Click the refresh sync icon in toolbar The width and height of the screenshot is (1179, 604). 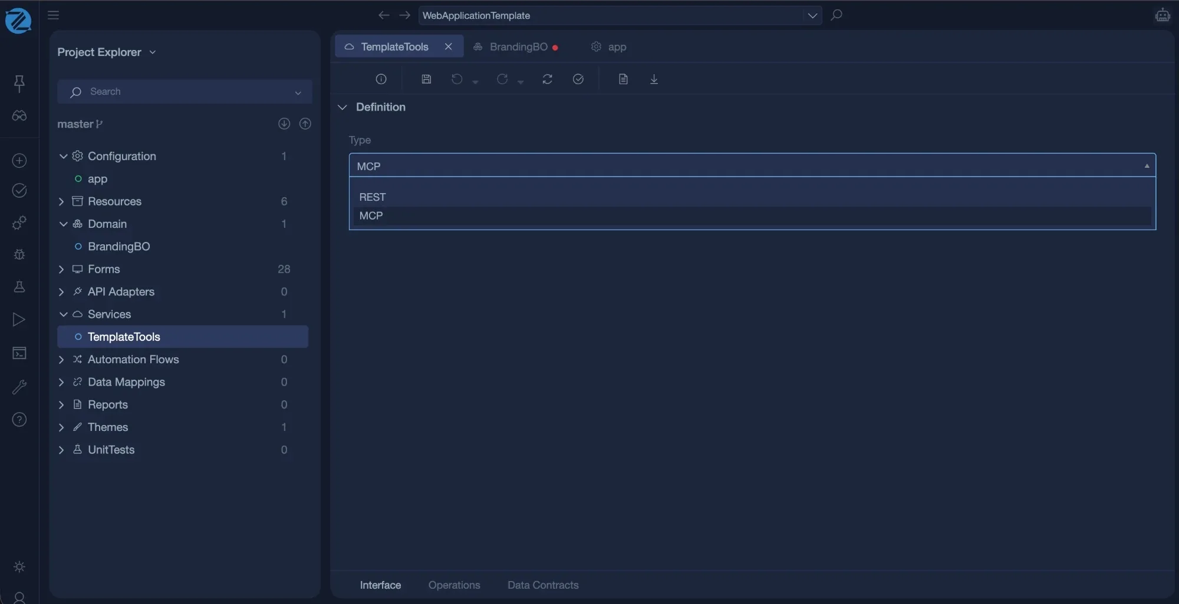(548, 79)
